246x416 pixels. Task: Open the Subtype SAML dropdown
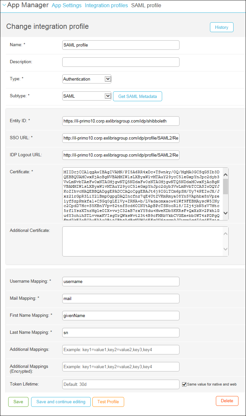coord(87,96)
